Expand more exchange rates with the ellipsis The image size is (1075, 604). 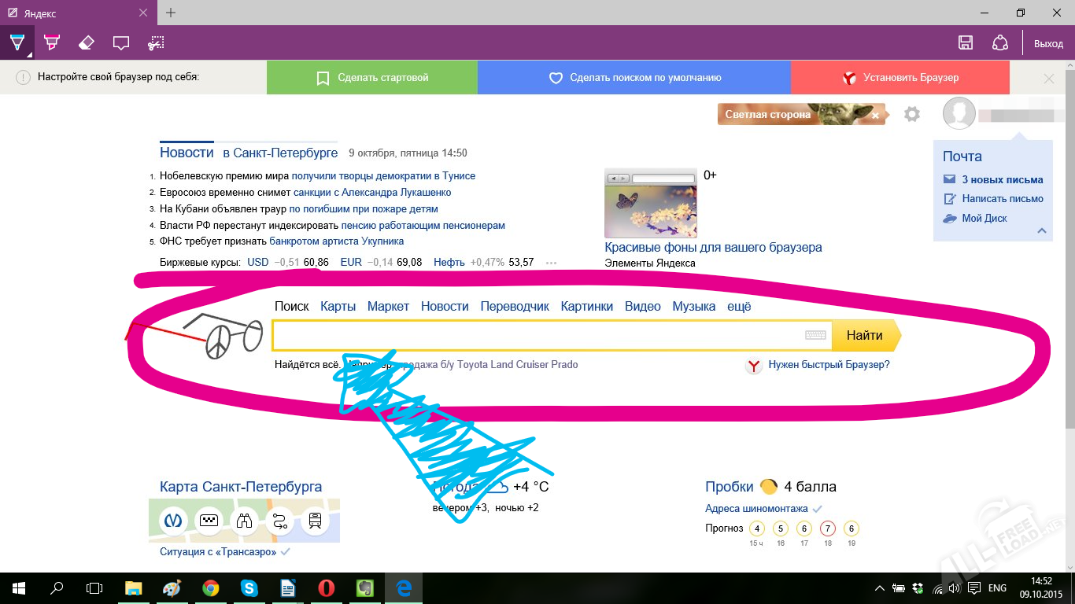pos(551,263)
